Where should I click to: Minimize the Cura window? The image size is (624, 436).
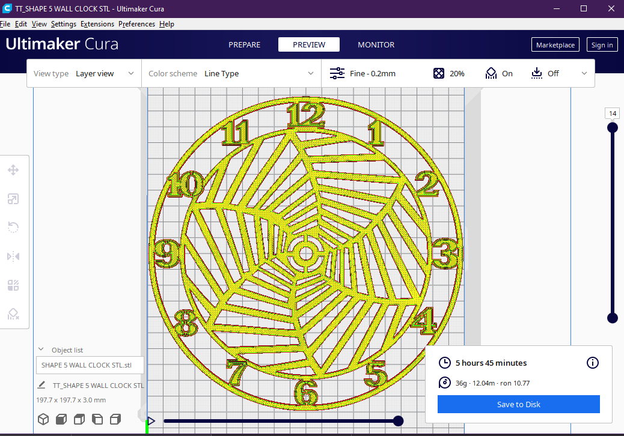coord(557,9)
